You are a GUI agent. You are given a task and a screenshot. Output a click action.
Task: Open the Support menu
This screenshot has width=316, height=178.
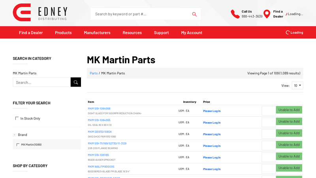(162, 32)
